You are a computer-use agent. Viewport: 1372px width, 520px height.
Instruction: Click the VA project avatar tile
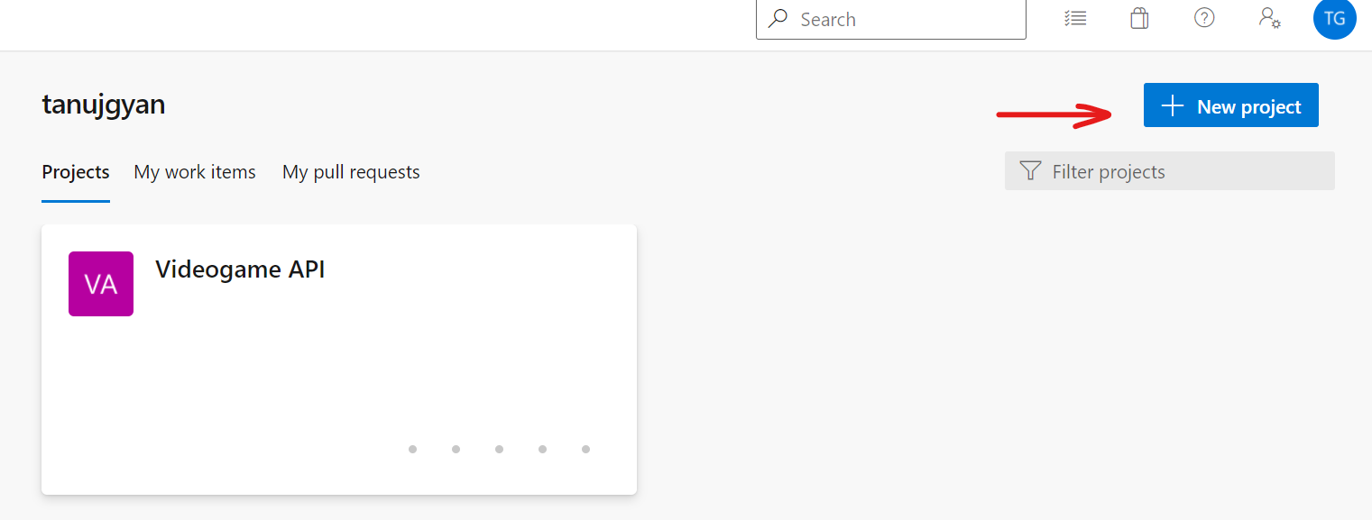click(101, 284)
